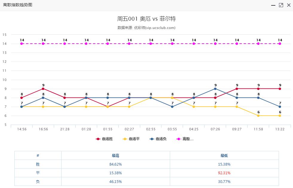Screen dimensions: 293x188
Task: Click the 84.62% highest win percentage
Action: click(116, 164)
